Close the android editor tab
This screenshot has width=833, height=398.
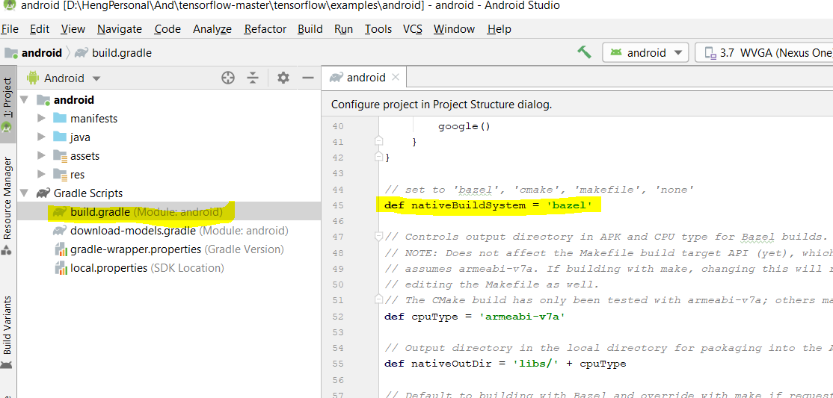coord(395,78)
